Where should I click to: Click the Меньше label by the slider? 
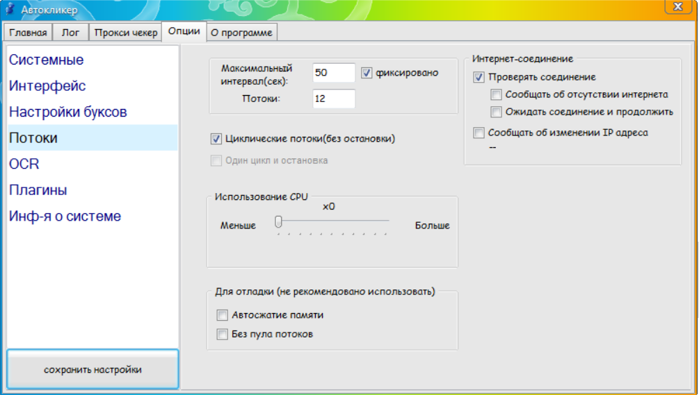tap(238, 226)
